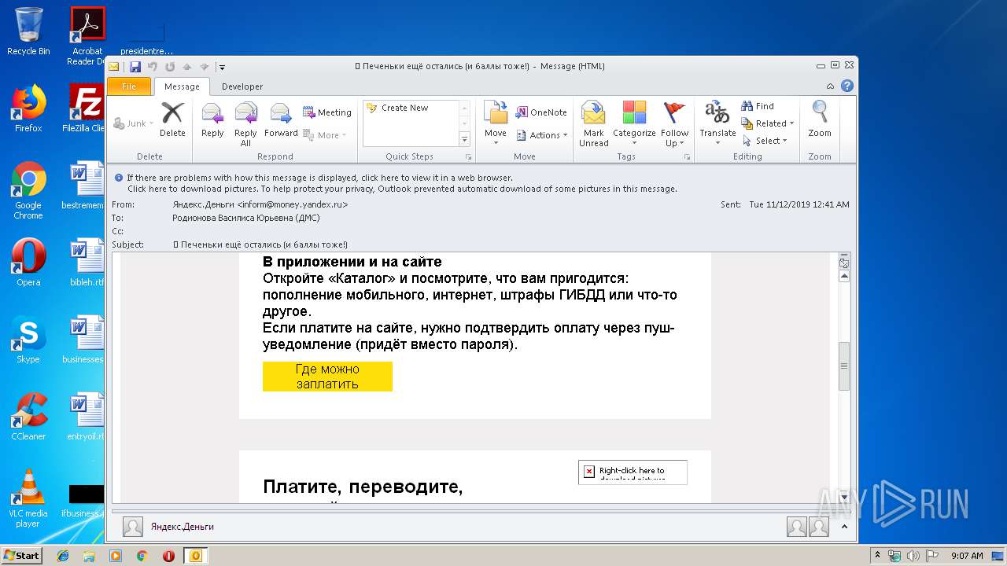Open the Related dropdown
This screenshot has height=566, width=1007.
pyautogui.click(x=768, y=123)
